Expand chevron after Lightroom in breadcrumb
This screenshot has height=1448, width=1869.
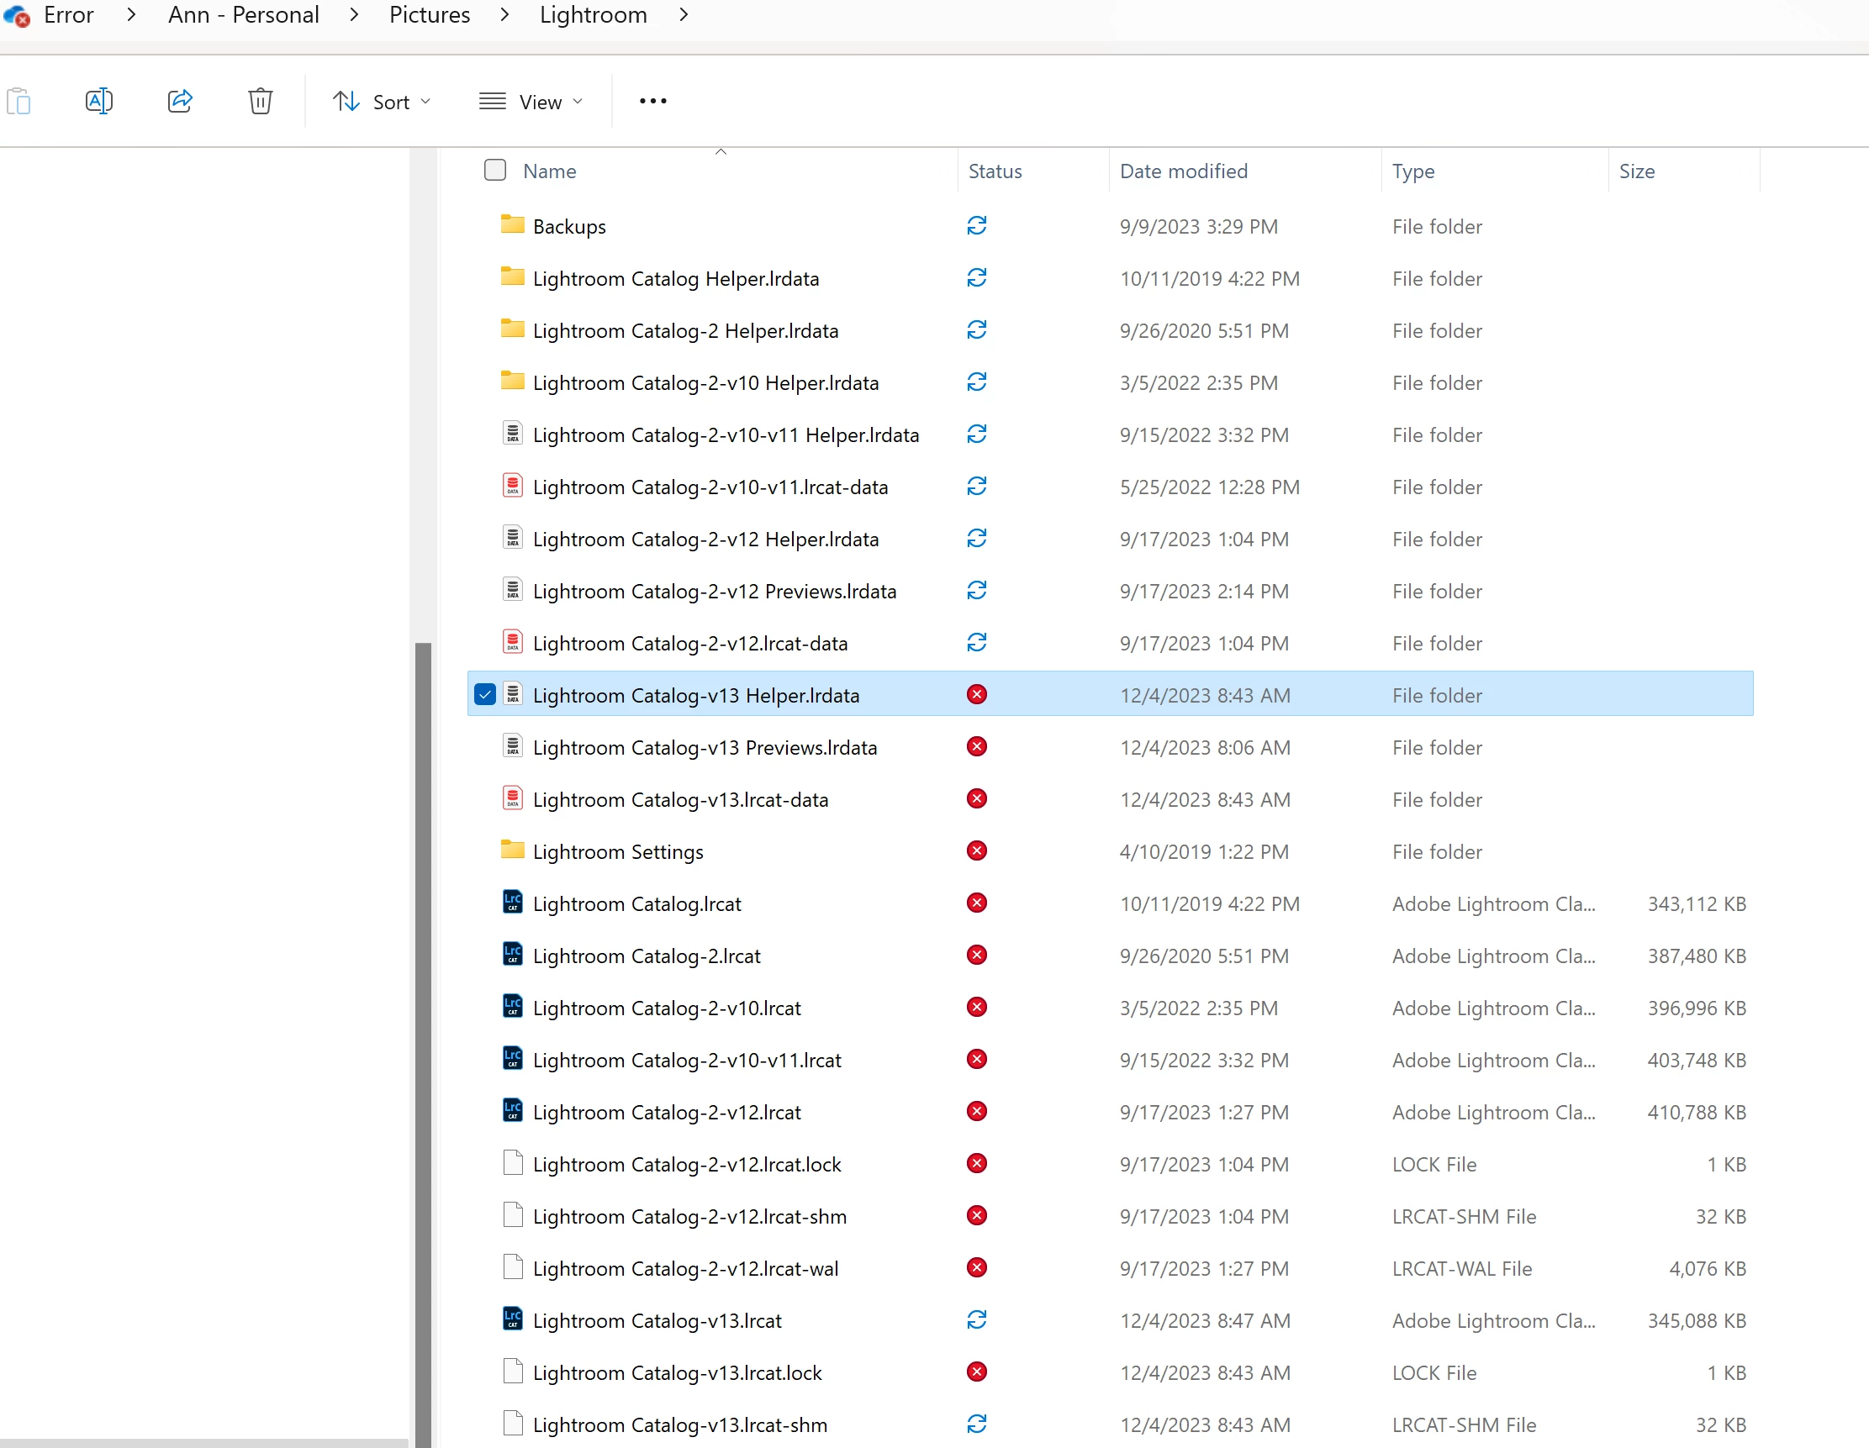(x=683, y=14)
